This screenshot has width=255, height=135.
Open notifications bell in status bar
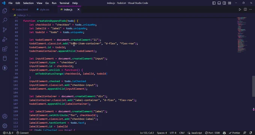pyautogui.click(x=250, y=133)
